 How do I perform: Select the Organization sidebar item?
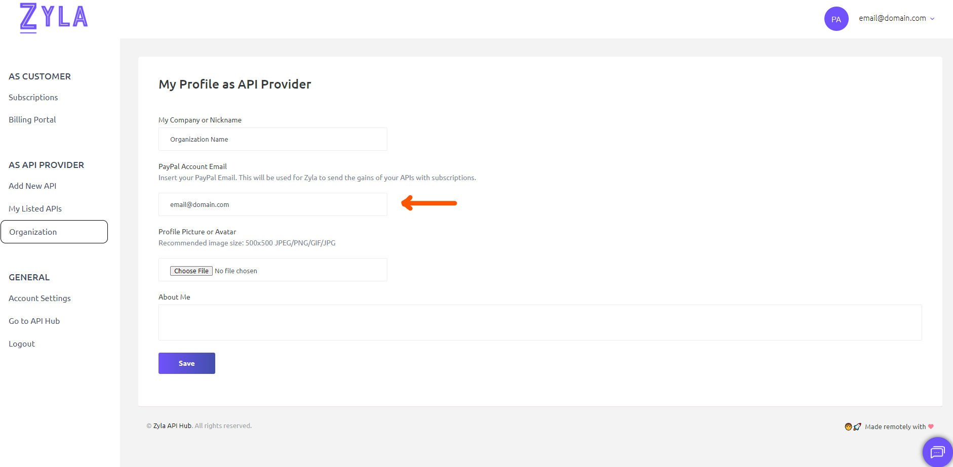[x=54, y=232]
